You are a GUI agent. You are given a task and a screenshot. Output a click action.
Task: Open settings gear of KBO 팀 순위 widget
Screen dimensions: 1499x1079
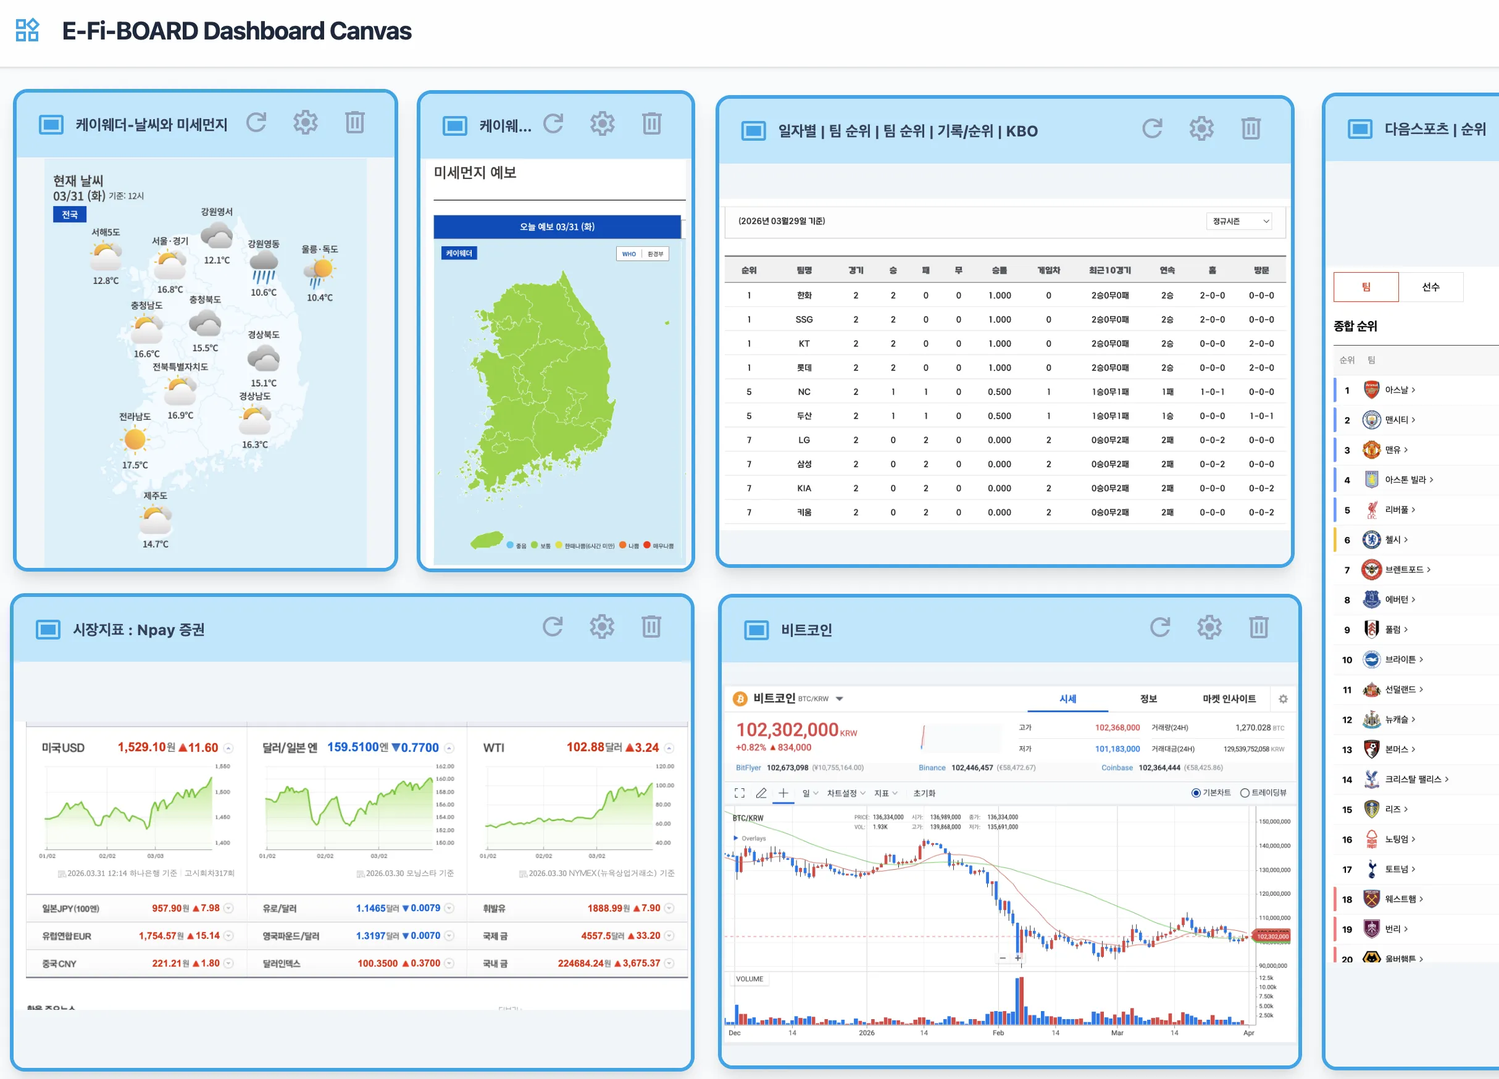(x=1201, y=128)
